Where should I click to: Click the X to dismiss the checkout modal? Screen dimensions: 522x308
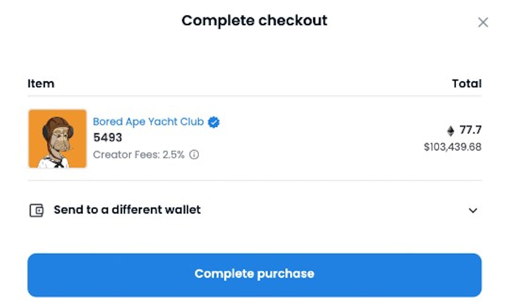[x=483, y=22]
